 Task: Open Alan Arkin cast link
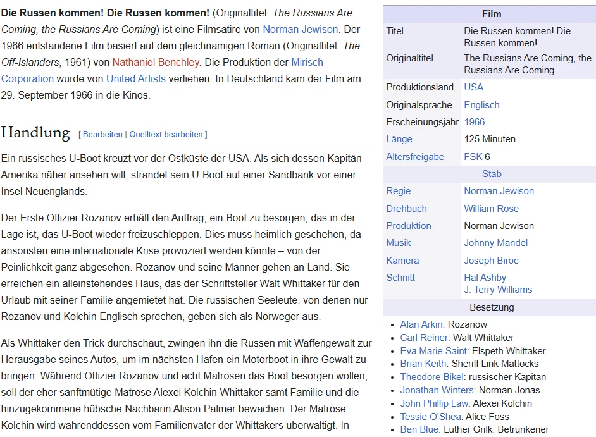421,324
